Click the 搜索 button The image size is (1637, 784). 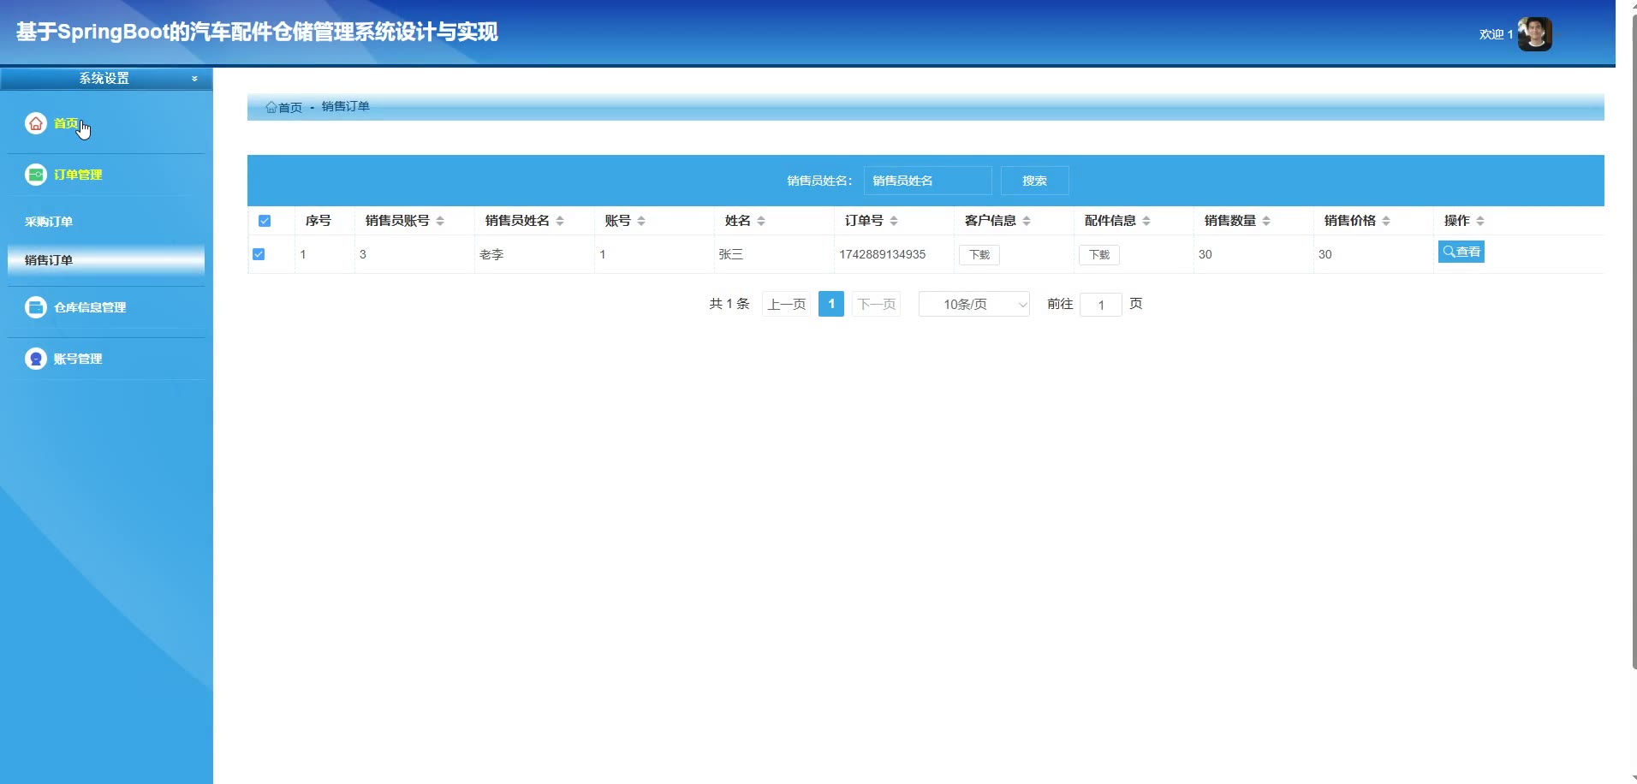click(1034, 181)
